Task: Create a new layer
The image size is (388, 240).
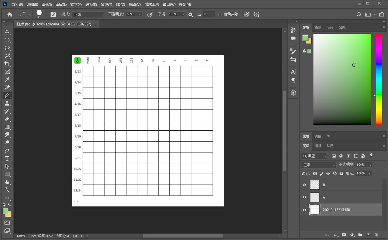Action: click(368, 235)
